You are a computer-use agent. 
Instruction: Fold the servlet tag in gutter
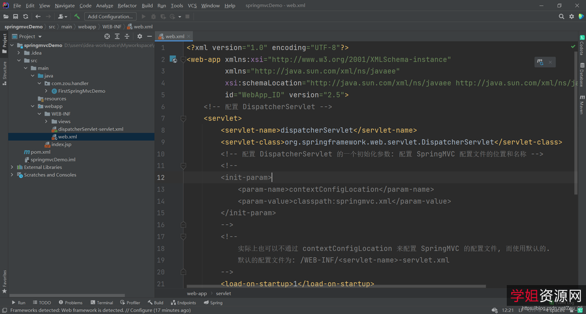[183, 118]
